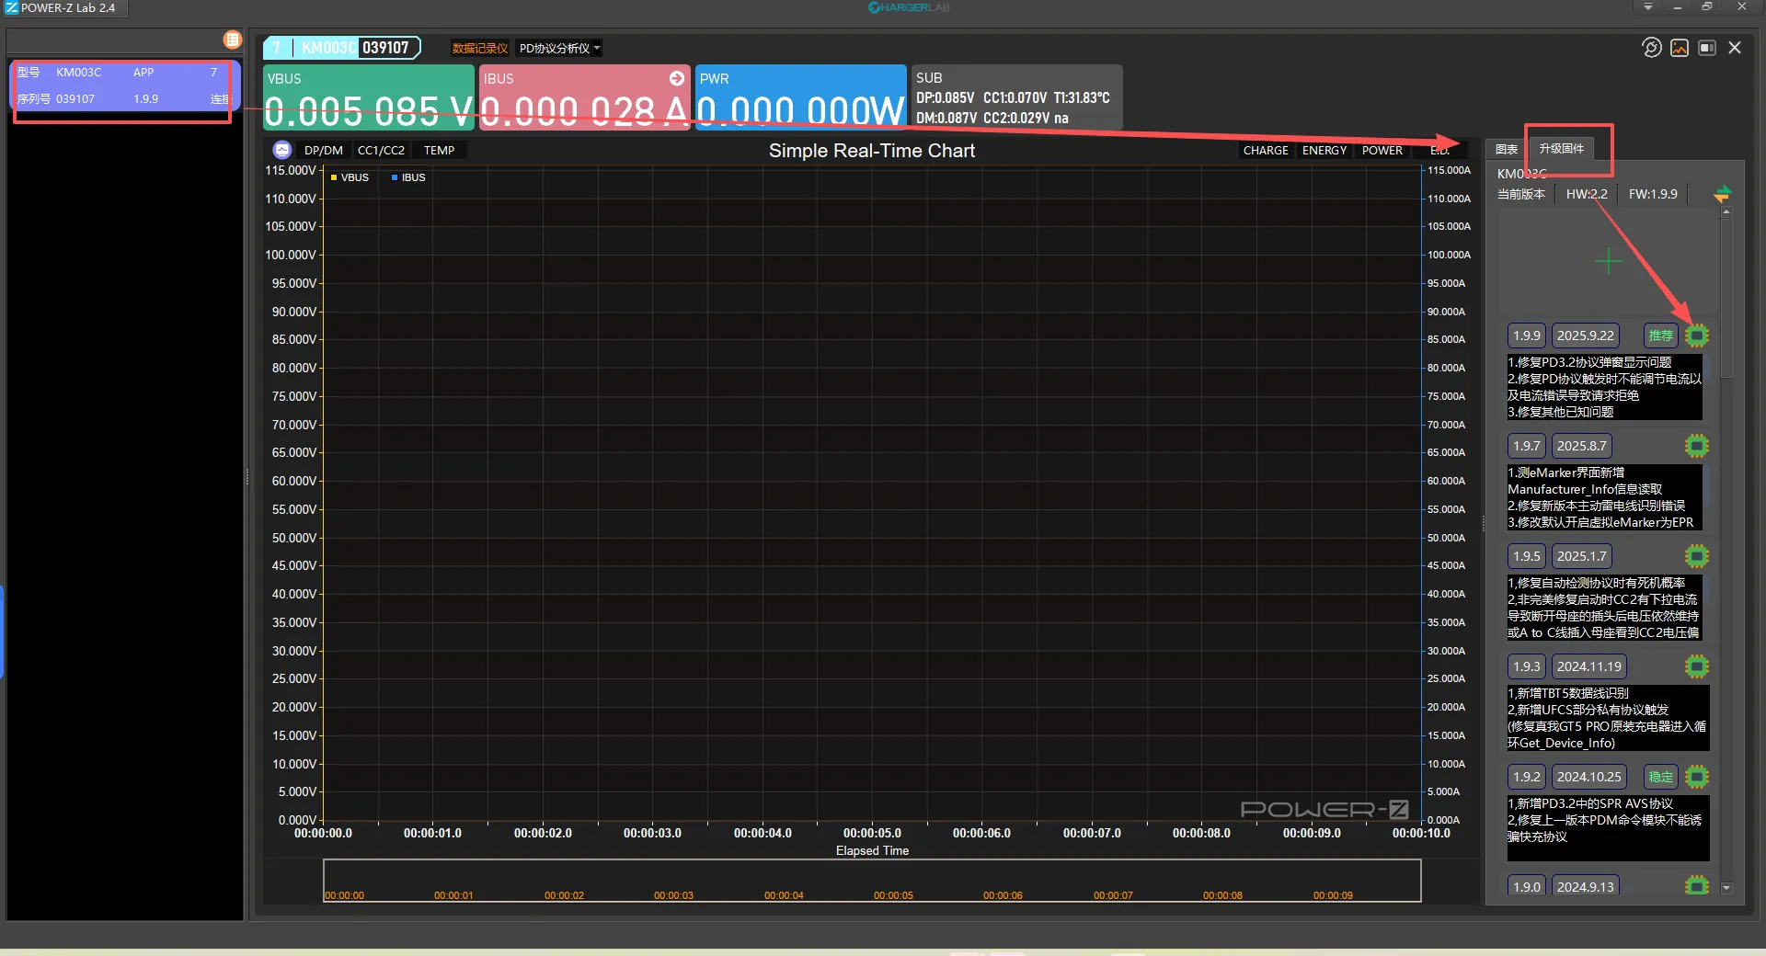Click the chip icon for firmware 1.9.9
The width and height of the screenshot is (1766, 956).
(x=1697, y=336)
